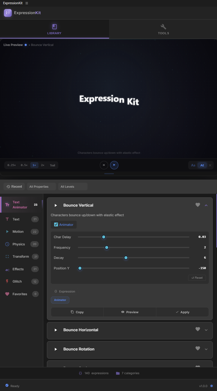The height and width of the screenshot is (391, 217).
Task: Click the ExpressionKit logo icon
Action: coord(8,13)
